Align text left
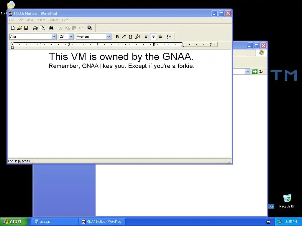The width and height of the screenshot is (302, 226). [x=146, y=37]
